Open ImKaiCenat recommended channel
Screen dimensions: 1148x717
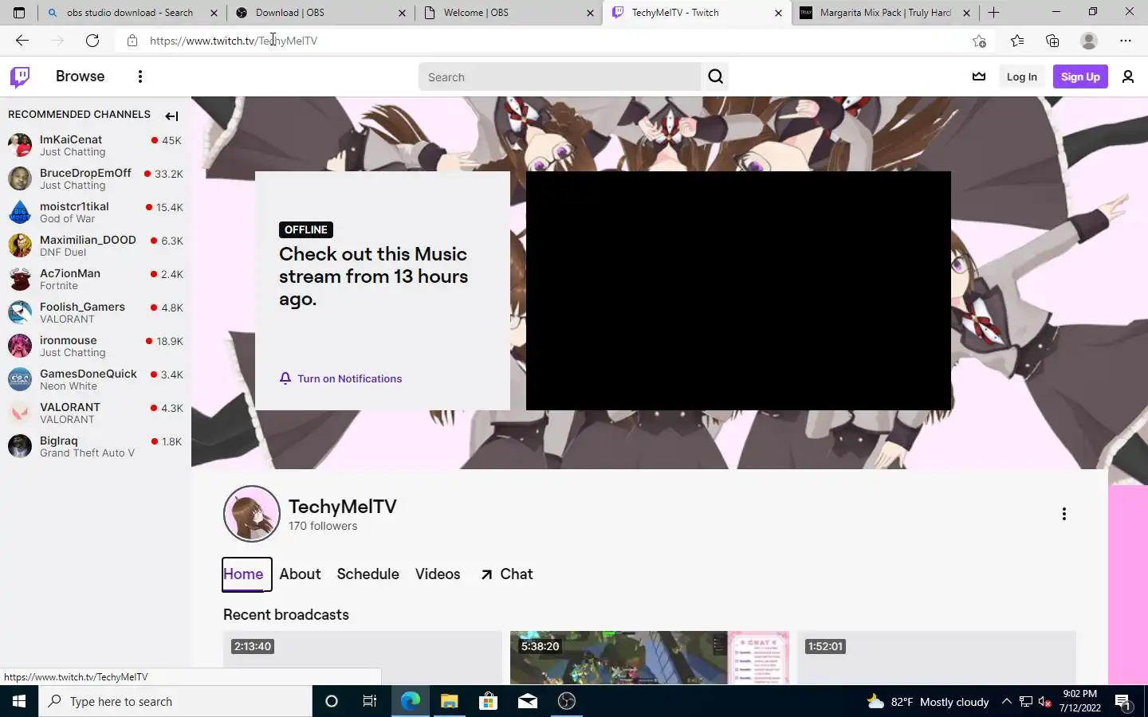coord(96,145)
